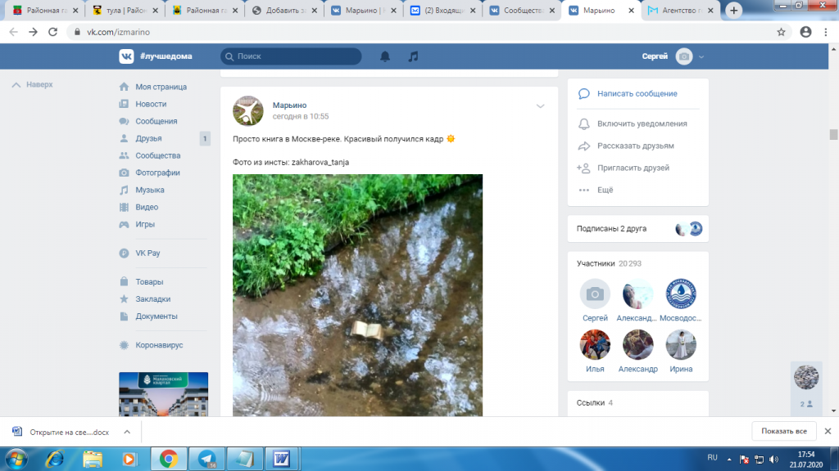Image resolution: width=839 pixels, height=471 pixels.
Task: Open Word from the taskbar
Action: tap(282, 459)
